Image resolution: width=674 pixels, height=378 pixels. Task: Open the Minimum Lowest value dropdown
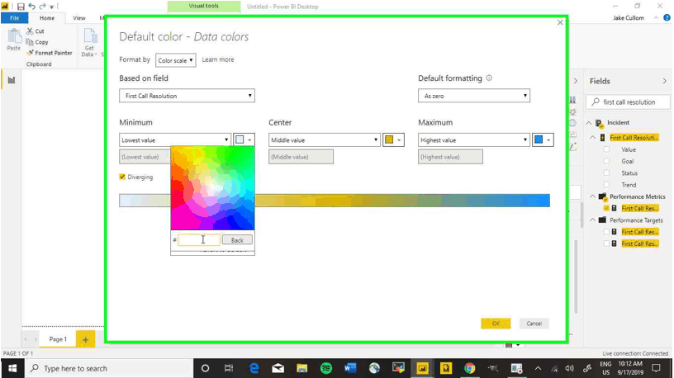(x=175, y=139)
